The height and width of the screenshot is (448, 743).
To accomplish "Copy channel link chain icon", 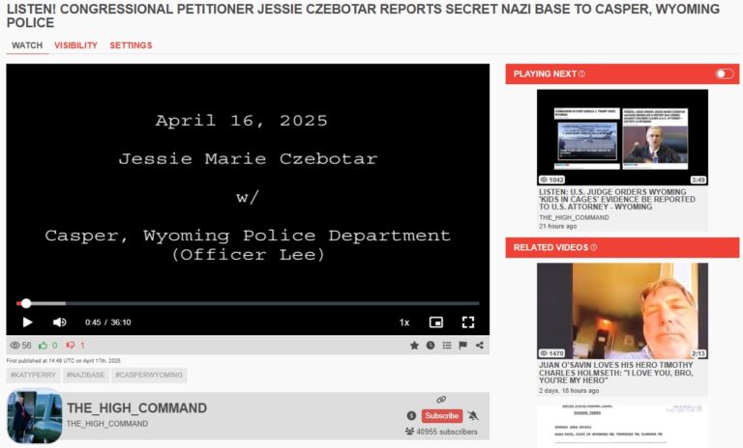I will (441, 400).
